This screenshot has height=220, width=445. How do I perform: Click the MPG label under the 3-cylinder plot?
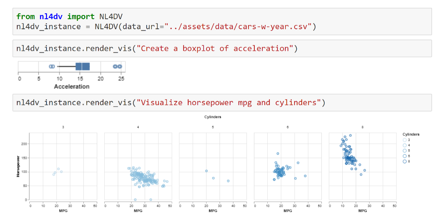[x=63, y=211]
